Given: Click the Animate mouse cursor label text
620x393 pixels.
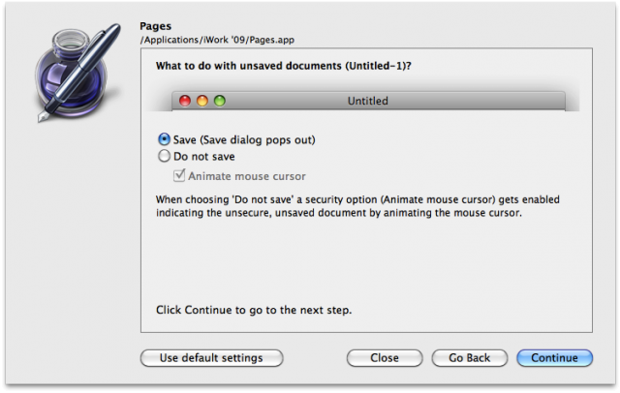Looking at the screenshot, I should 247,176.
